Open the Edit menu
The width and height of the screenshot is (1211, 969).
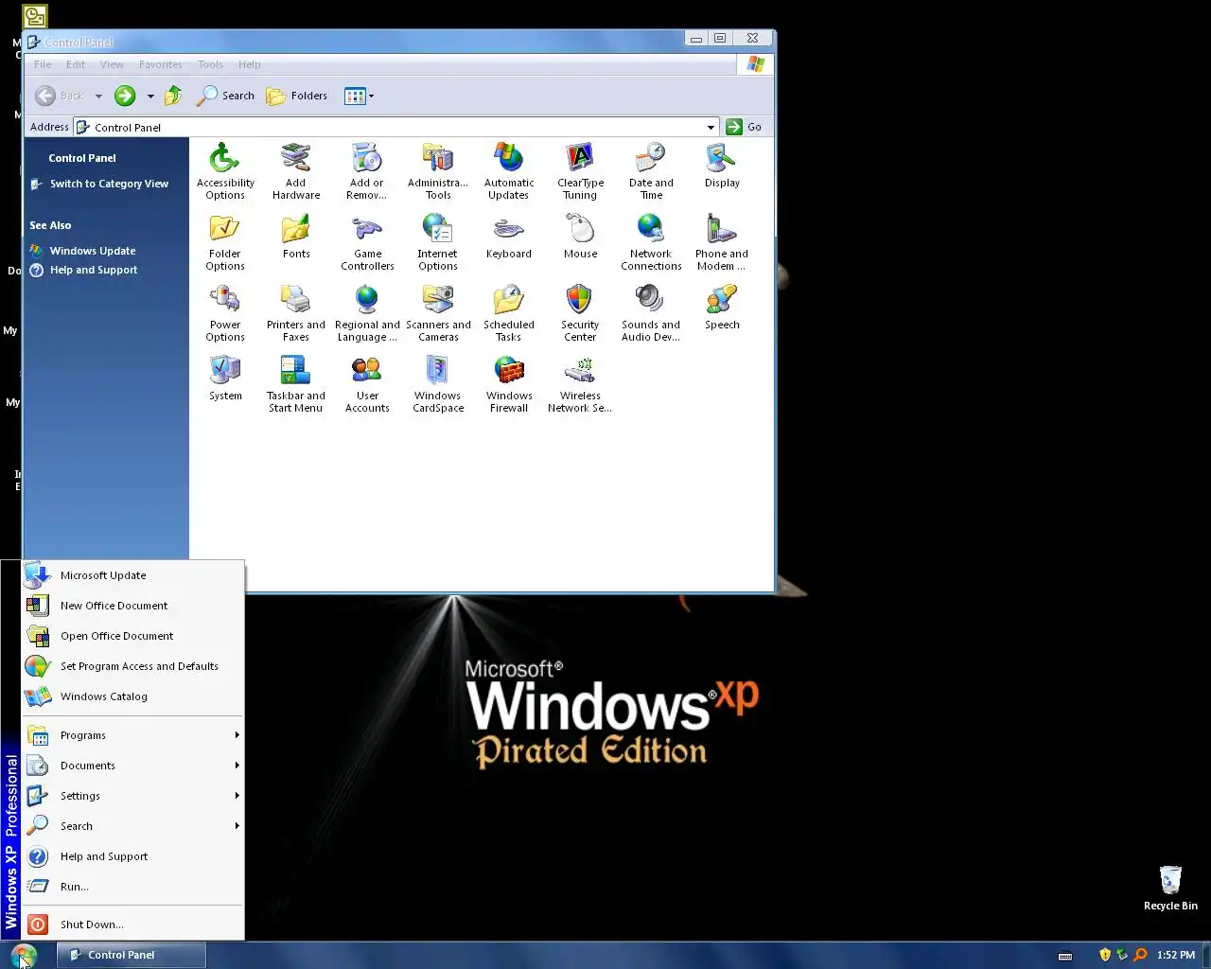click(76, 64)
